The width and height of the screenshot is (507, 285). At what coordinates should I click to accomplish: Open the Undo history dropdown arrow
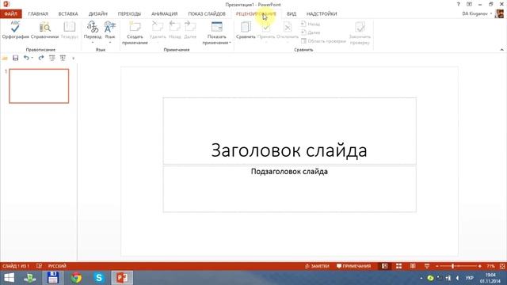(32, 58)
